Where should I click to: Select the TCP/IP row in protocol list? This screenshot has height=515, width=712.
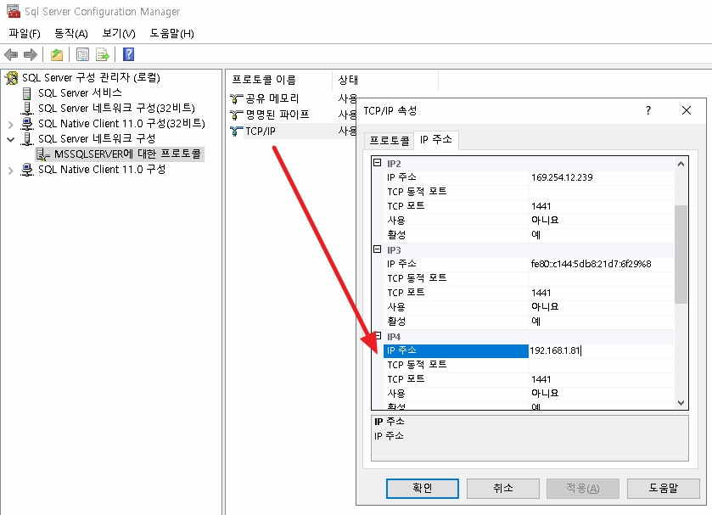tap(293, 132)
